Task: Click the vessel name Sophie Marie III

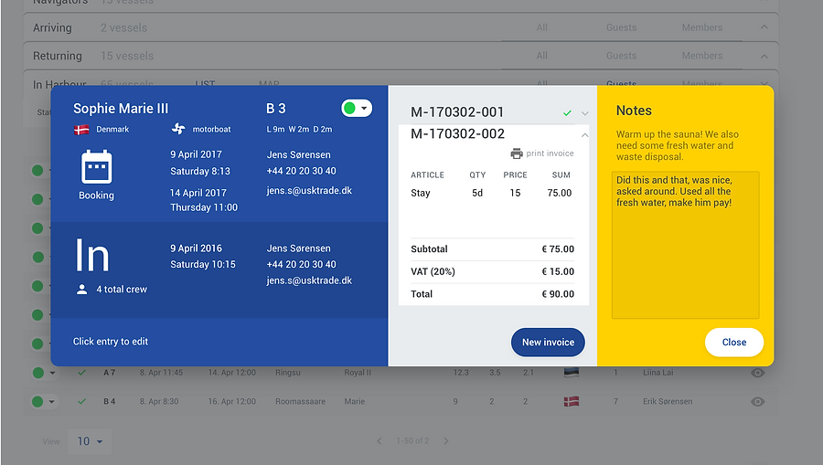Action: click(x=121, y=109)
